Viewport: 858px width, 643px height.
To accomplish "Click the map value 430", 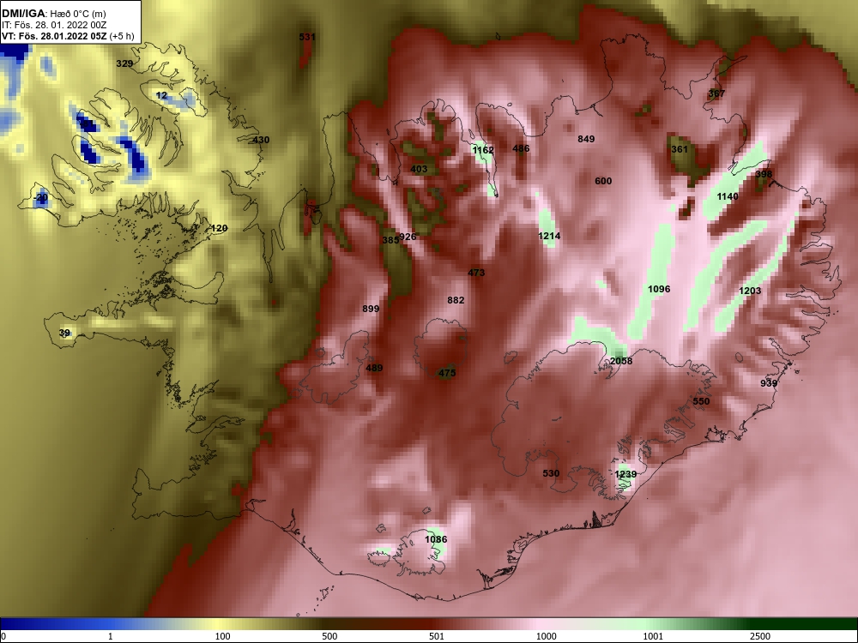I will (261, 140).
